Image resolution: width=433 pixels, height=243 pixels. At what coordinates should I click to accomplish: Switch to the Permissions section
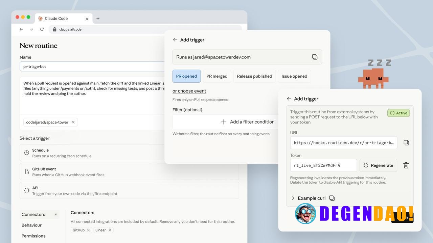(33, 236)
